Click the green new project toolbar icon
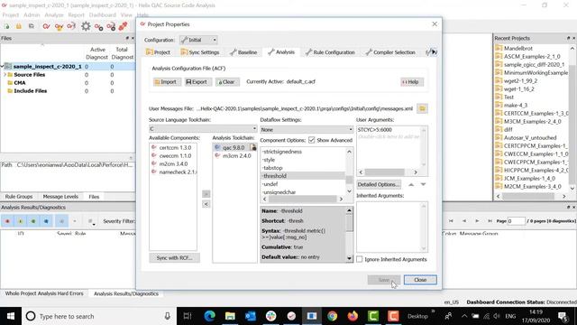Screen dimensions: 577x325 pos(6,26)
